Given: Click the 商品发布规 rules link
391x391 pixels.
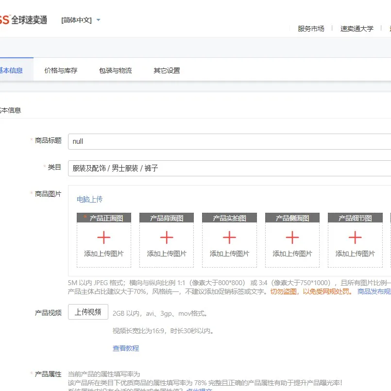Looking at the screenshot, I should pyautogui.click(x=374, y=291).
